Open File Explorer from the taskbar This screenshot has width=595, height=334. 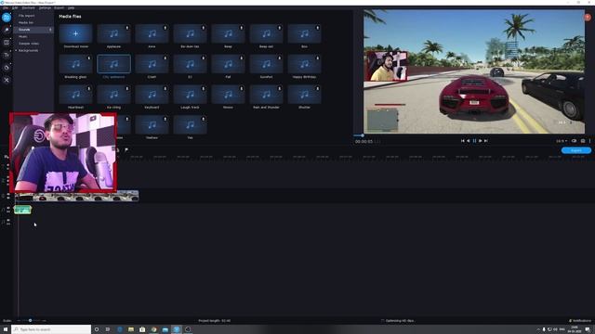click(131, 329)
